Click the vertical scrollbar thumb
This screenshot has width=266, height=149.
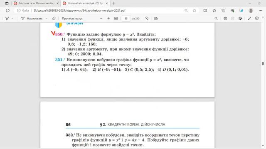[x=263, y=63]
